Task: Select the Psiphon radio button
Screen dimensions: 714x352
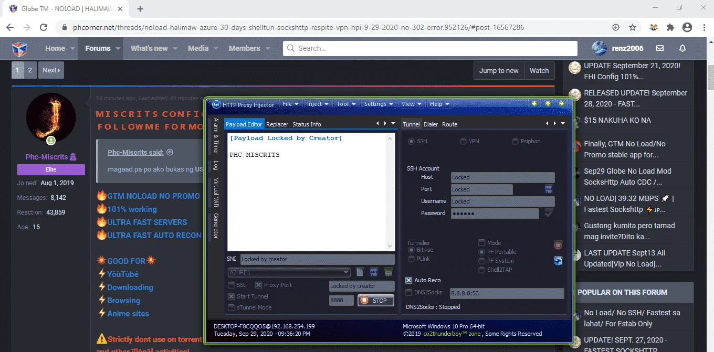Action: tap(515, 142)
